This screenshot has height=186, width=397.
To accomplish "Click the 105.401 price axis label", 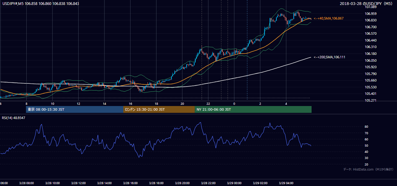I will [x=370, y=94].
